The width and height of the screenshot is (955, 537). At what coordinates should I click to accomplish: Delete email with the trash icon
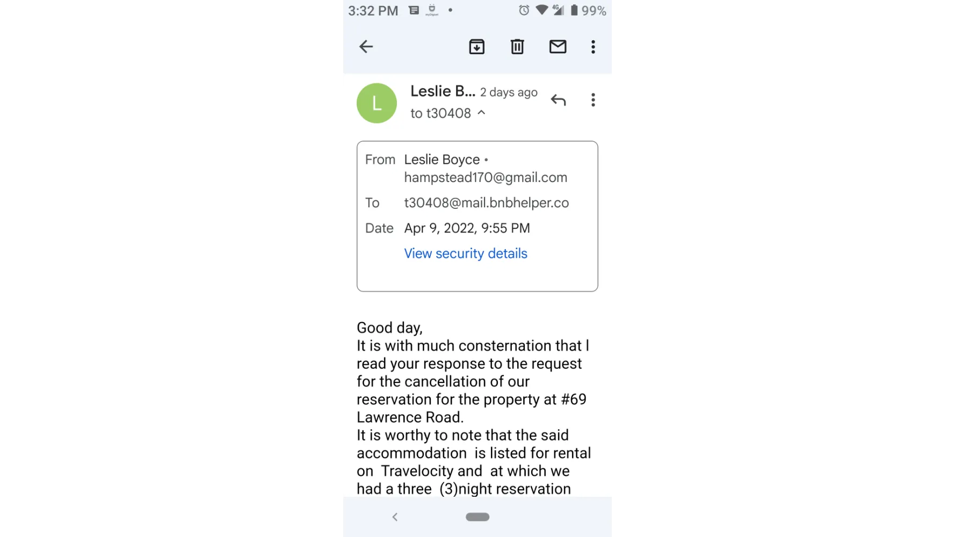[x=517, y=47]
